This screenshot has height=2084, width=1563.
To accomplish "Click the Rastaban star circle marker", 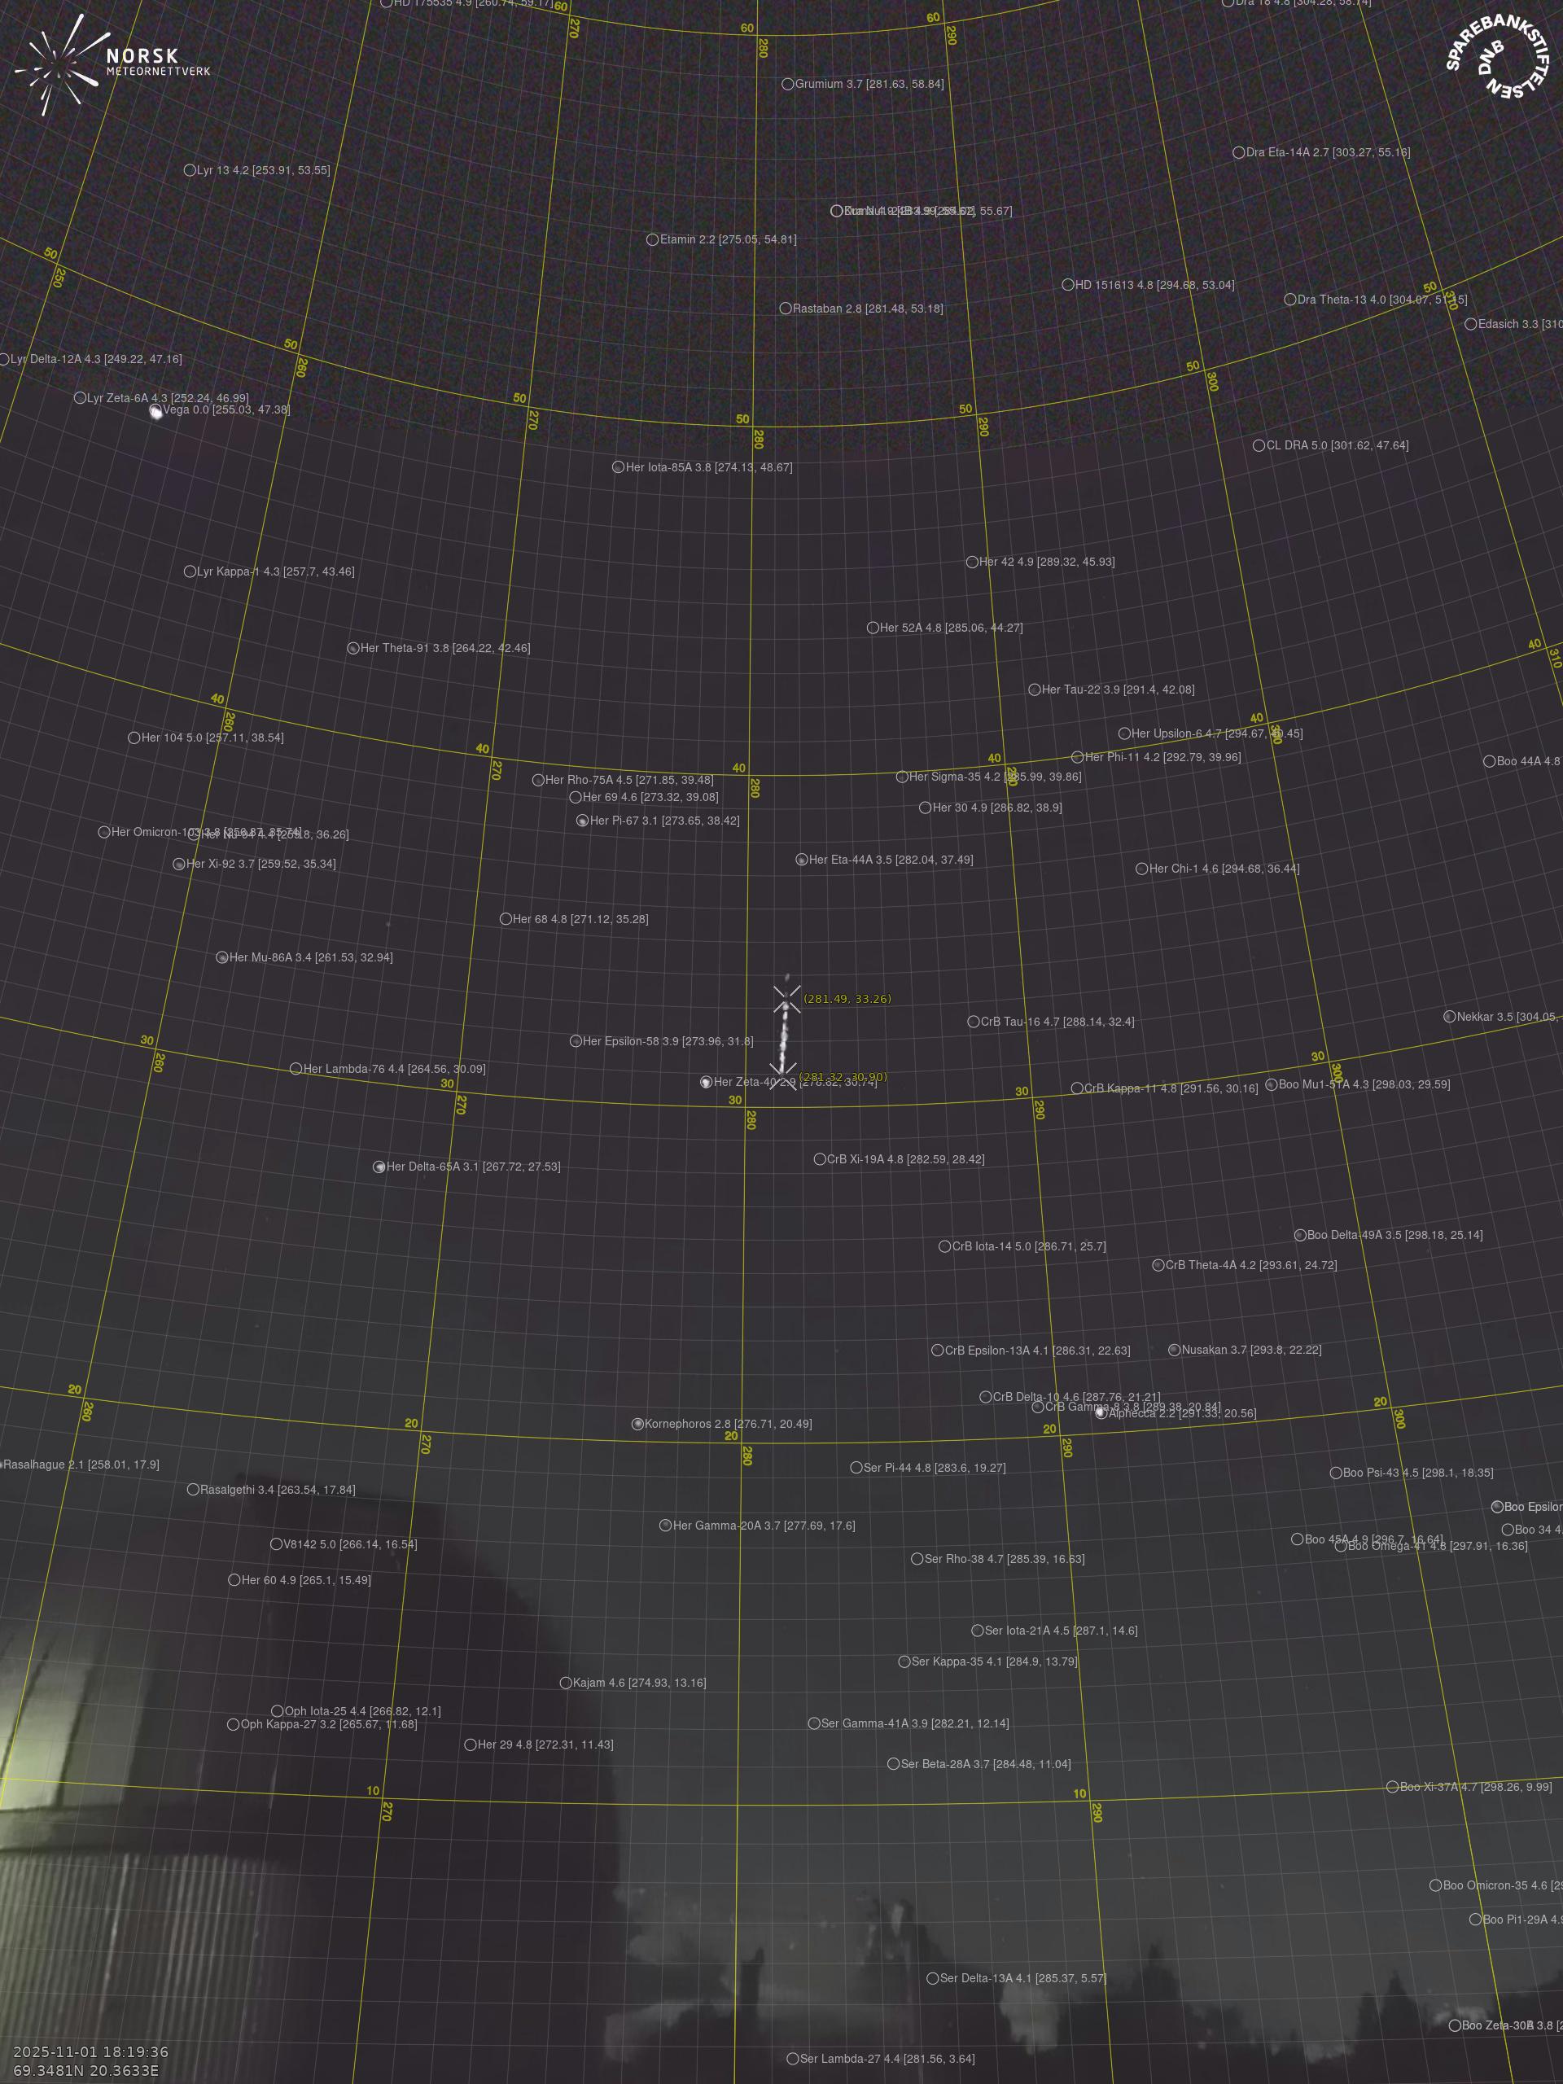I will pos(785,309).
